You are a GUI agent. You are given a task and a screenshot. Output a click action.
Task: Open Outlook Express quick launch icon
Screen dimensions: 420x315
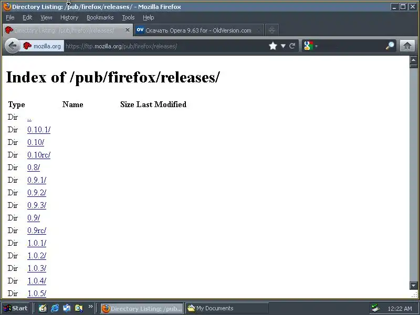[67, 308]
